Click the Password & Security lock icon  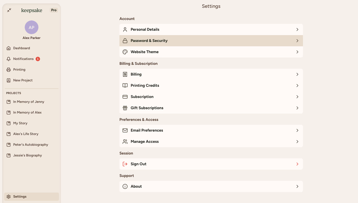pos(125,41)
